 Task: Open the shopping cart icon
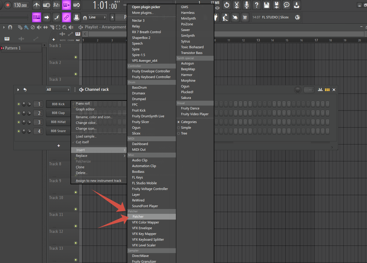(245, 17)
